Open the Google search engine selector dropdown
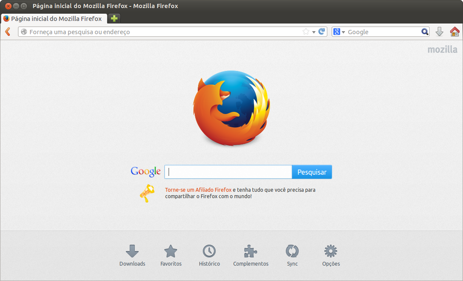The width and height of the screenshot is (463, 281). 338,32
